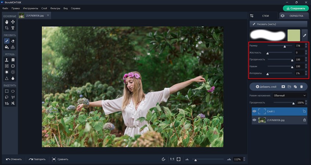Select the Stamp retouch tool

pyautogui.click(x=7, y=60)
